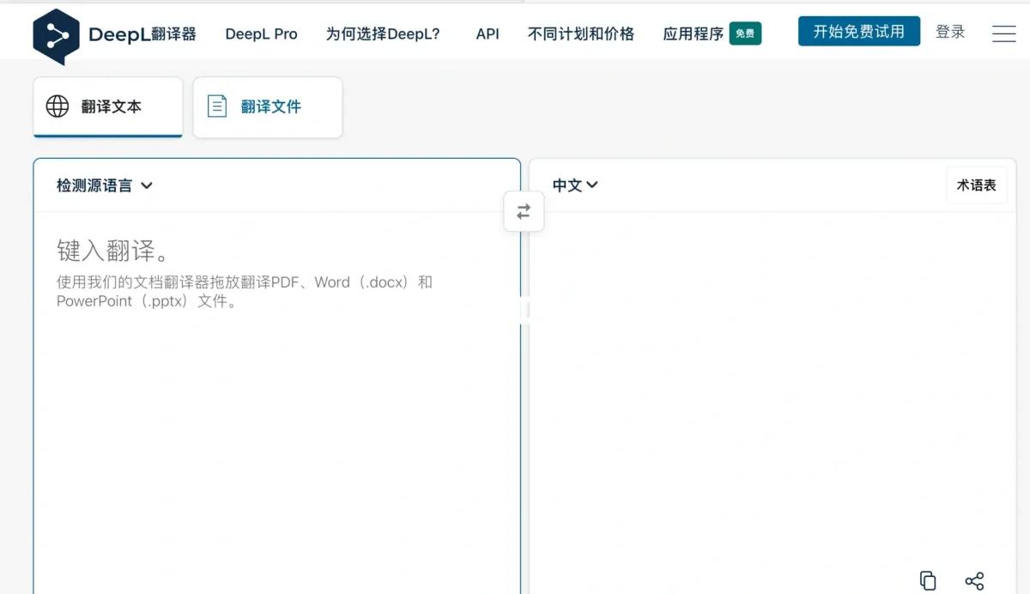Go to the API navigation item
This screenshot has width=1030, height=594.
[488, 34]
